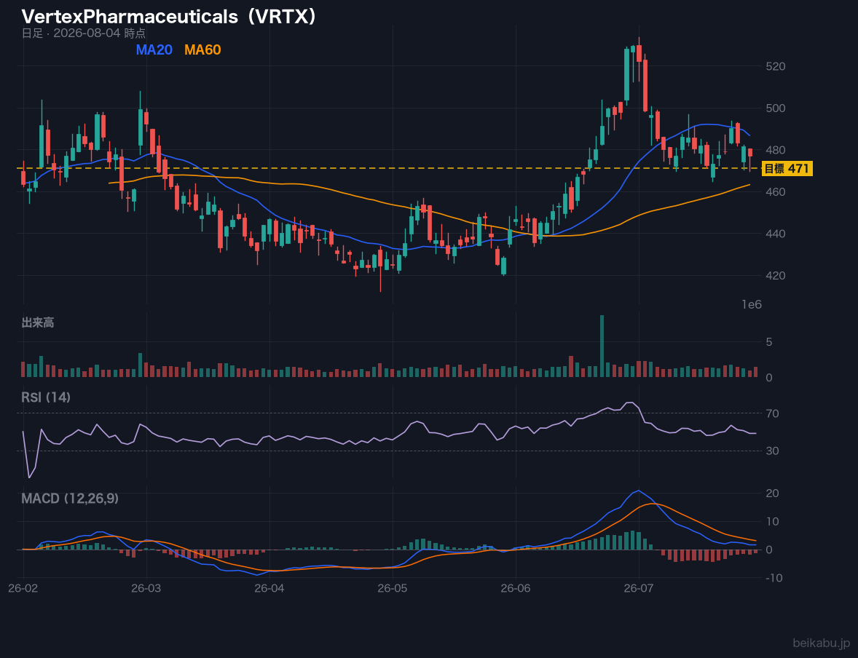The height and width of the screenshot is (658, 858).
Task: Click the 1e6 volume scale label
Action: tap(752, 305)
